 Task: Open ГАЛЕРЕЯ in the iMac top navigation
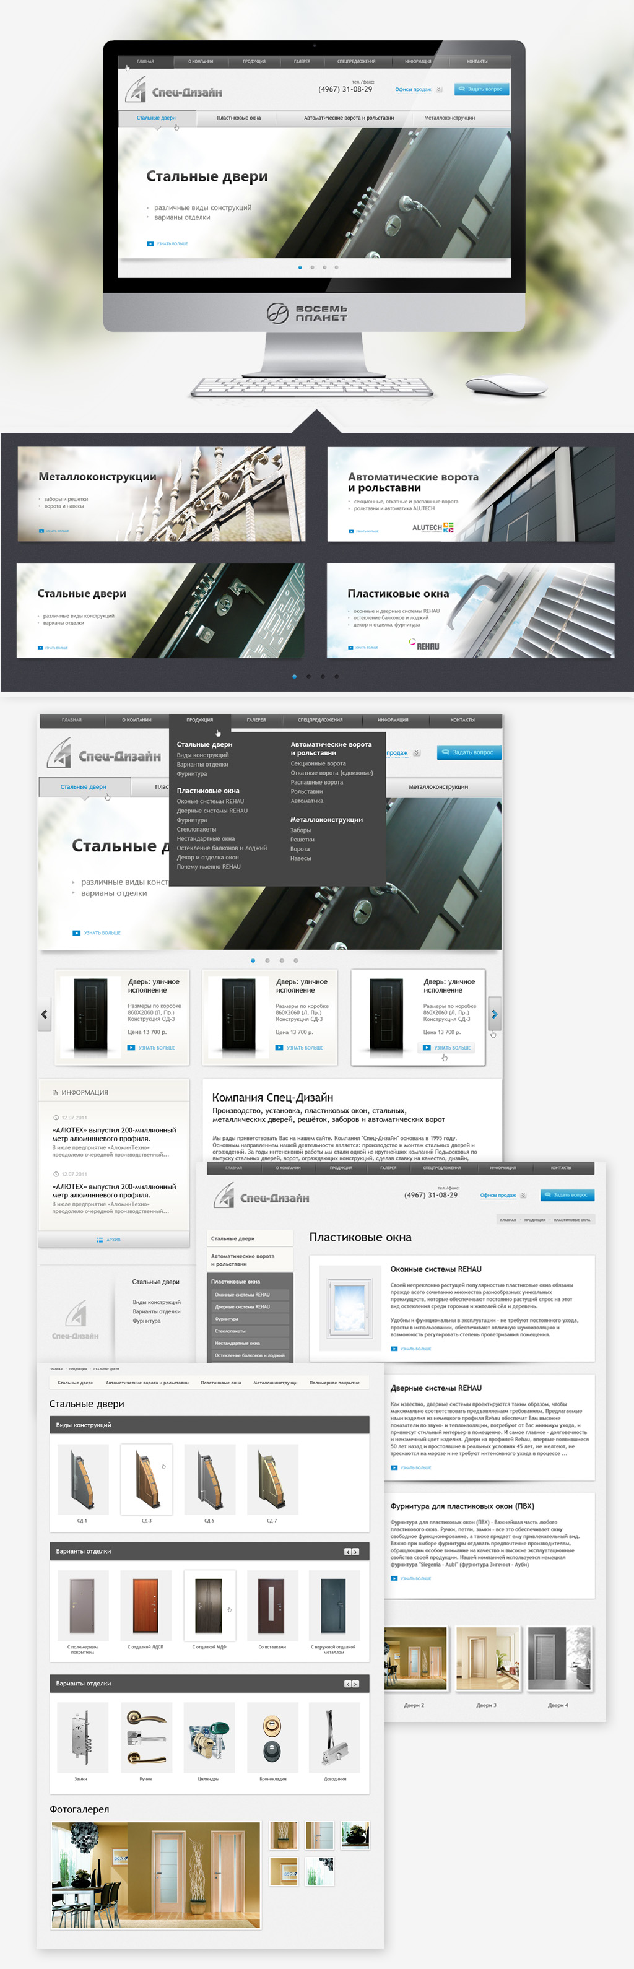(x=303, y=61)
